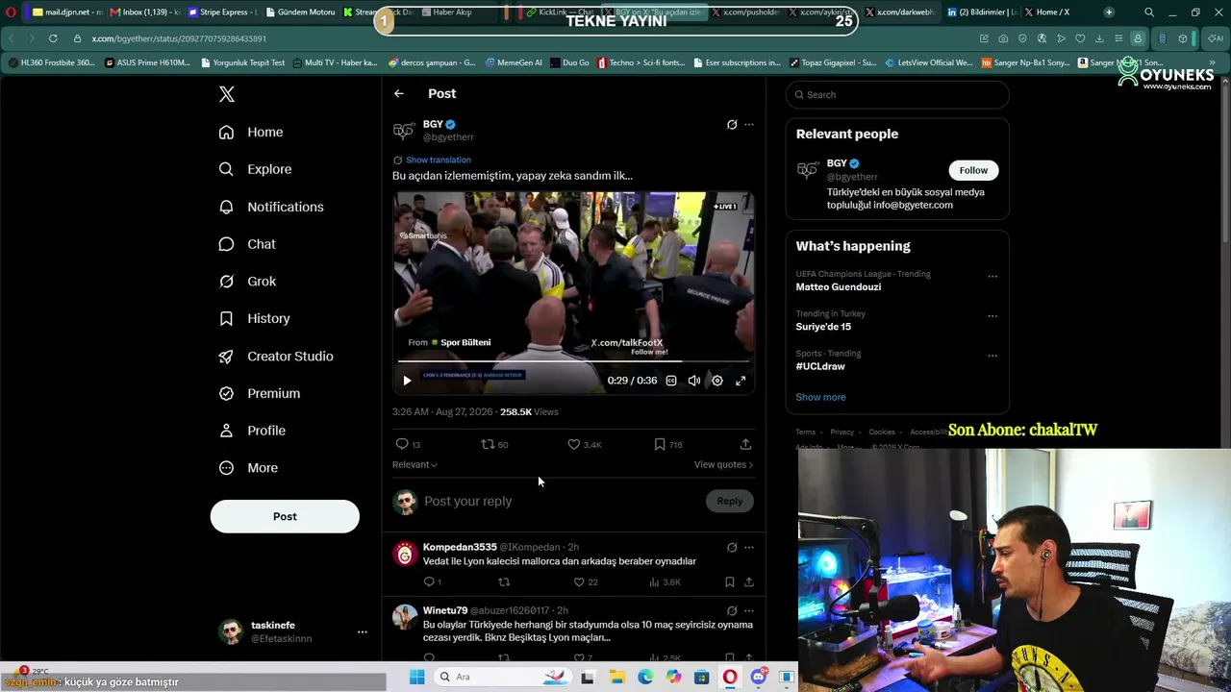Open Profile in the sidebar

click(252, 431)
